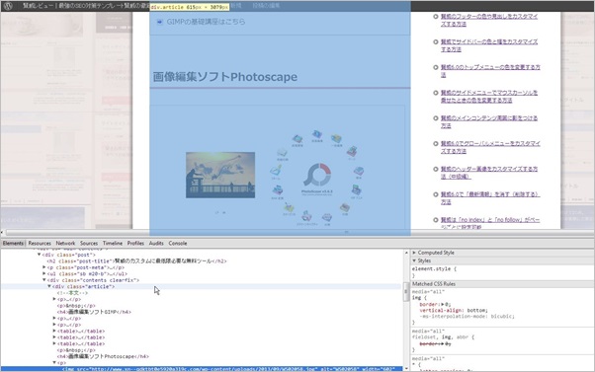Click the page scrollbar left arrow
The height and width of the screenshot is (372, 595).
click(2, 232)
